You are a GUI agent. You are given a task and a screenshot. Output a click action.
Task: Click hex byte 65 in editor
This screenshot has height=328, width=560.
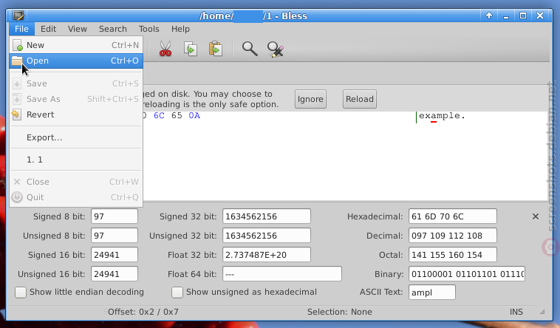pyautogui.click(x=177, y=116)
